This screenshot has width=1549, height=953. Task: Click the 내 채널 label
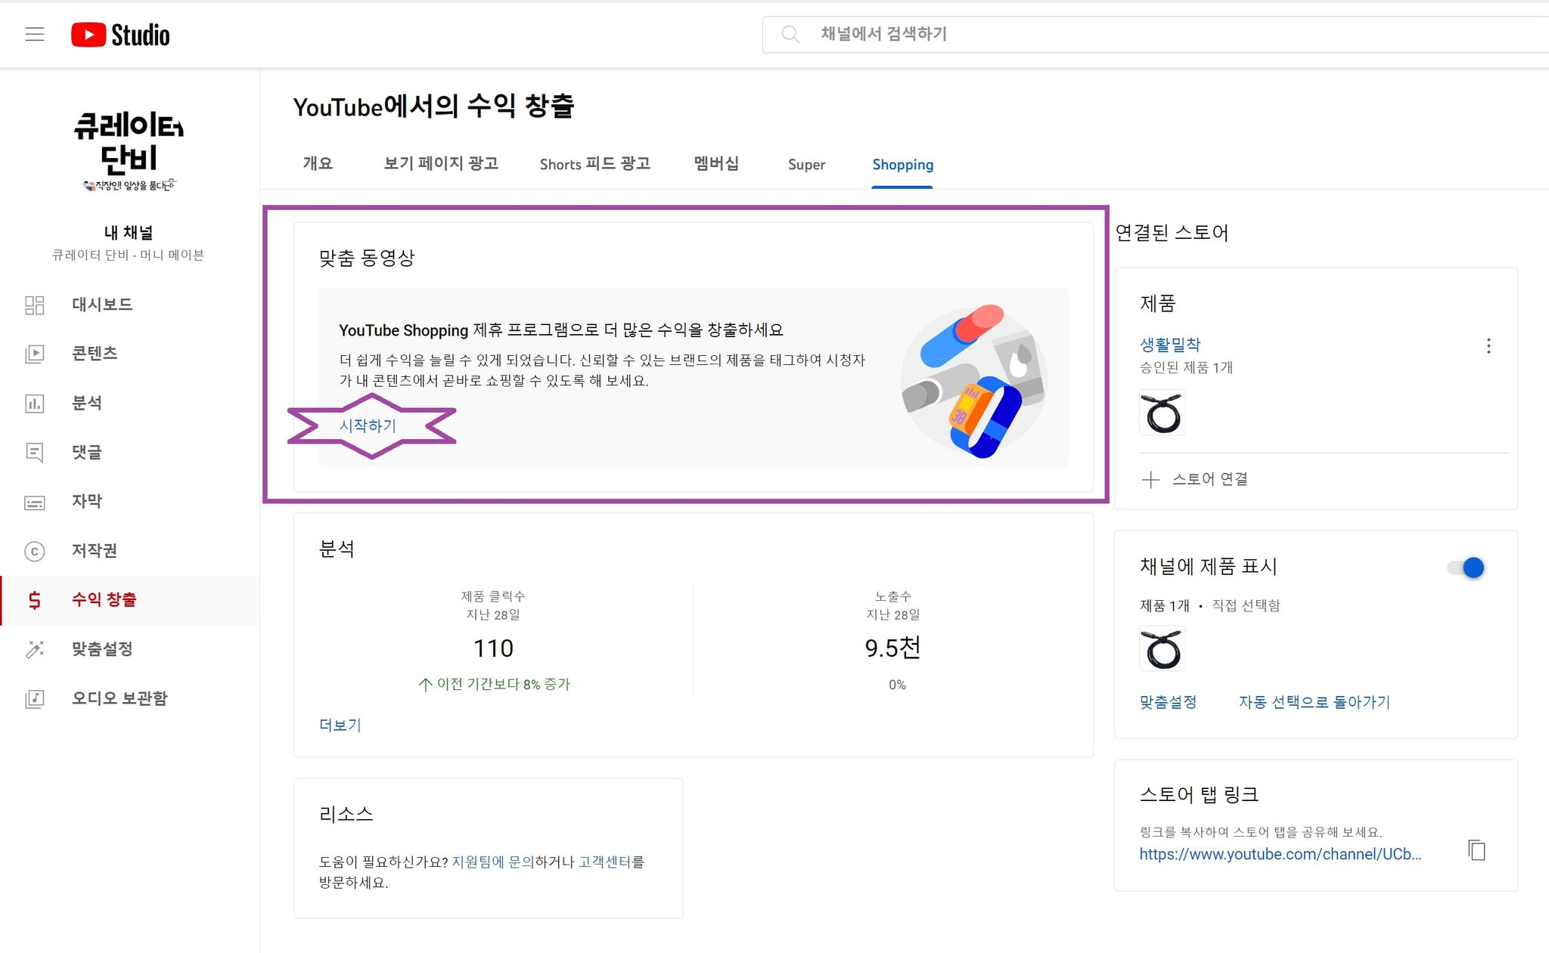click(129, 233)
